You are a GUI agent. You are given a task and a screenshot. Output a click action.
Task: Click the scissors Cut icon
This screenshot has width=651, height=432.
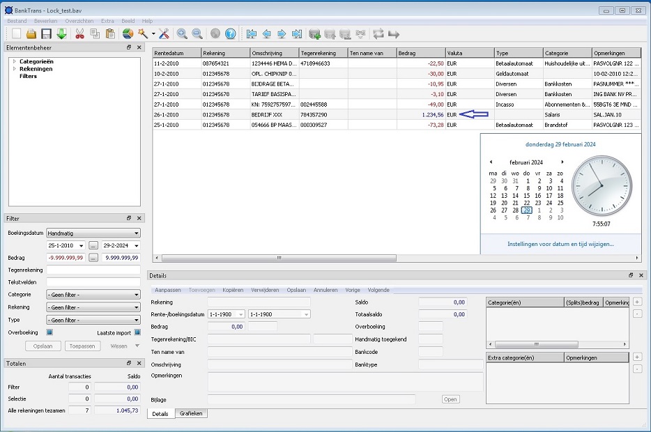[x=79, y=33]
